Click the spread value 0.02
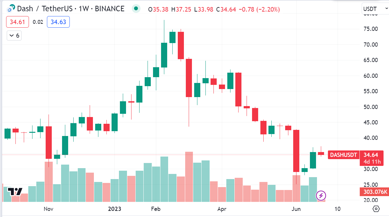The height and width of the screenshot is (217, 389). click(38, 22)
